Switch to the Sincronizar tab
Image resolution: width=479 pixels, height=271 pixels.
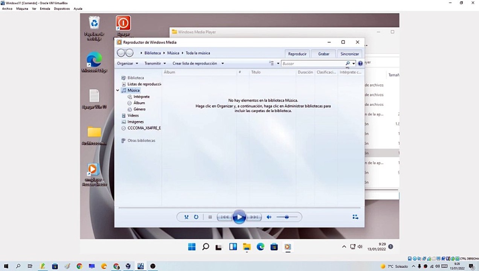pyautogui.click(x=349, y=54)
